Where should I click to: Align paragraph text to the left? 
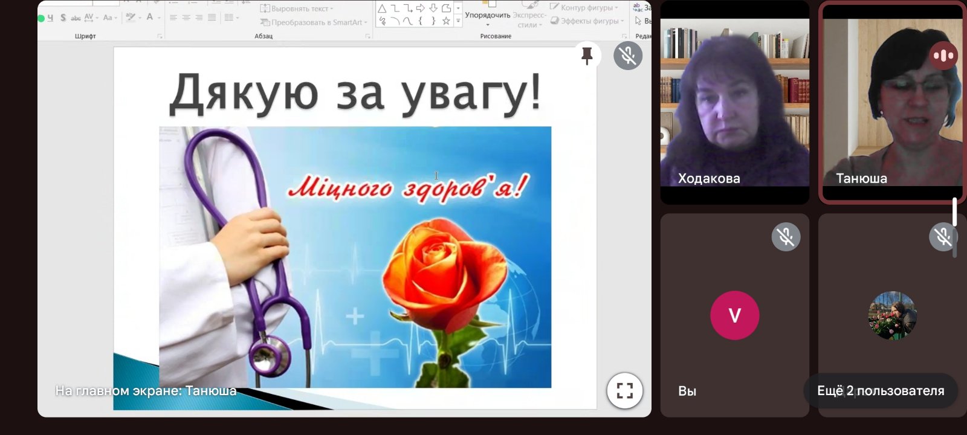pyautogui.click(x=173, y=18)
